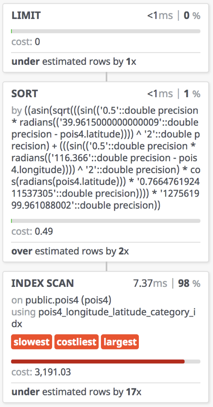The image size is (213, 407).
Task: Click the public.pois4 (pois4) table name
Action: pos(69,300)
